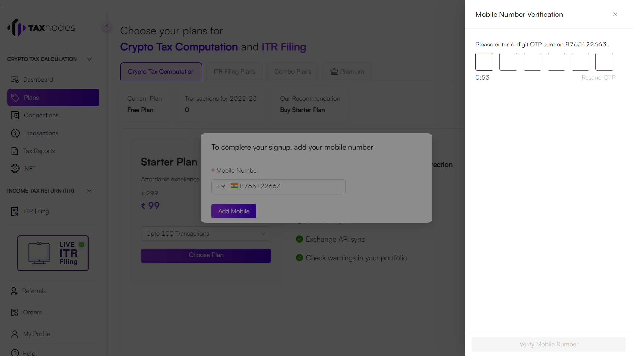
Task: Collapse the sidebar with the arrow icon
Action: pyautogui.click(x=106, y=26)
